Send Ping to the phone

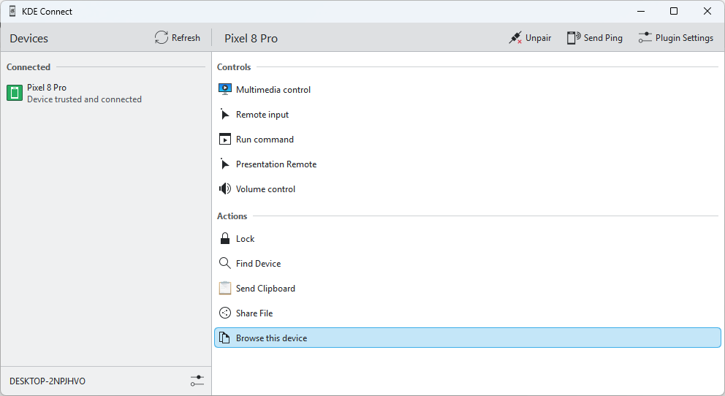(x=594, y=38)
